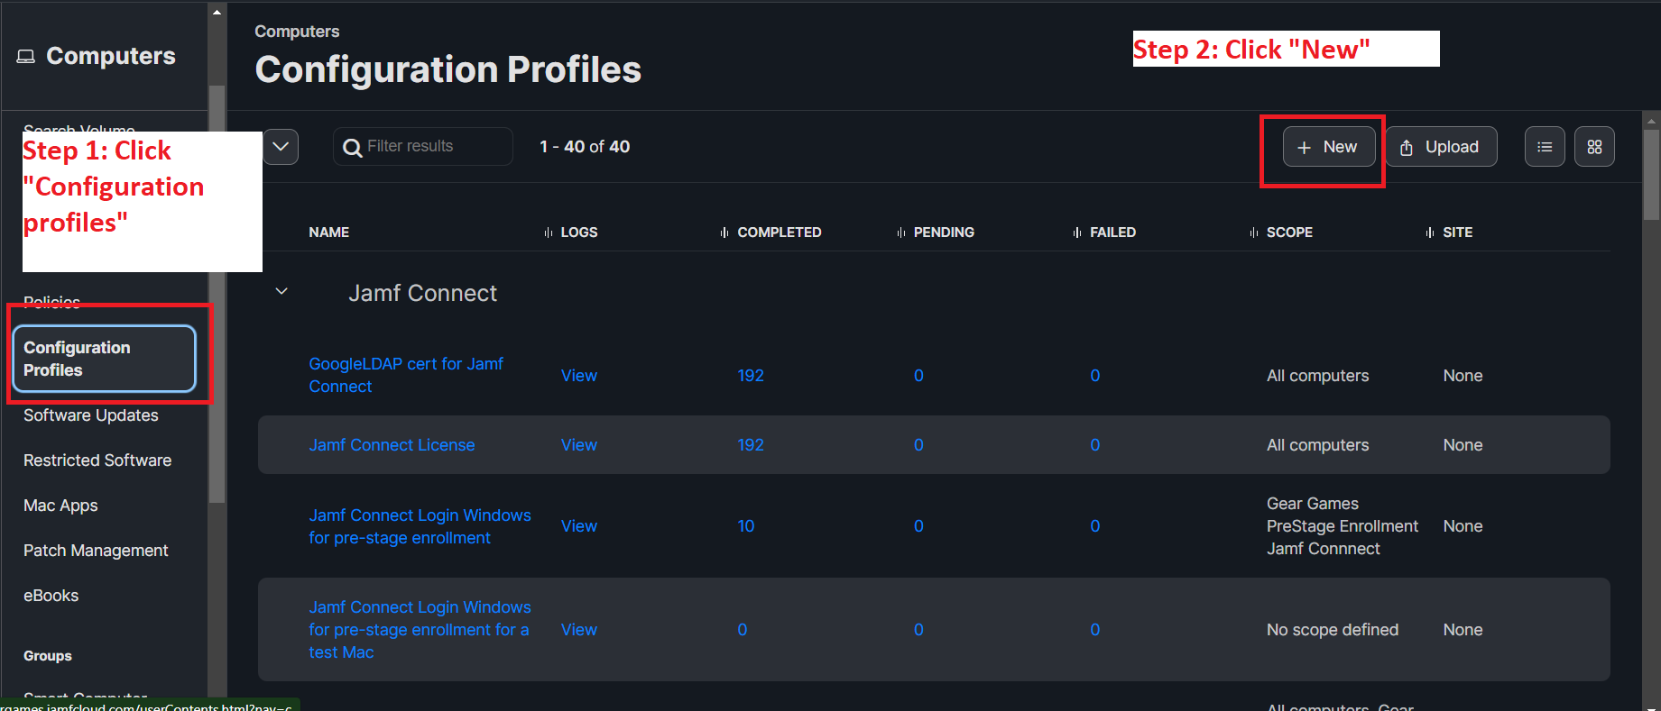Click the Completed column header

pyautogui.click(x=779, y=232)
